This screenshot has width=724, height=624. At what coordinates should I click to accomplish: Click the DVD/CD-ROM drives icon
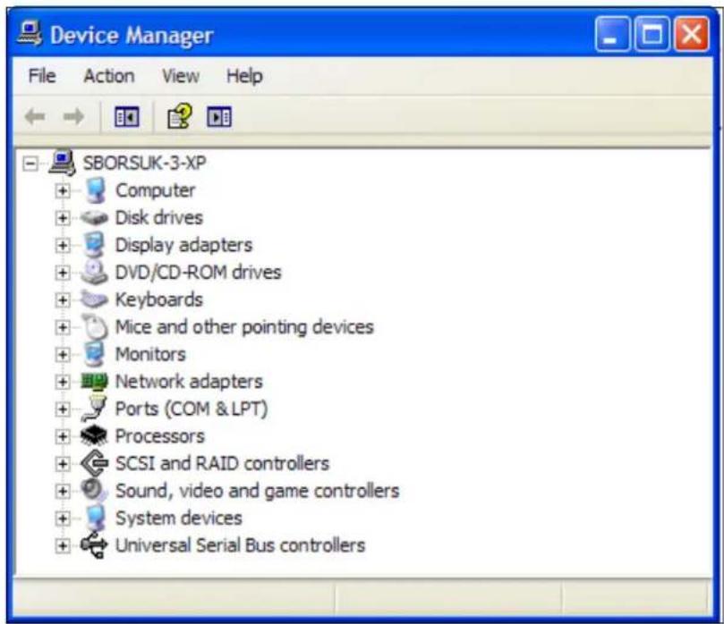tap(94, 272)
